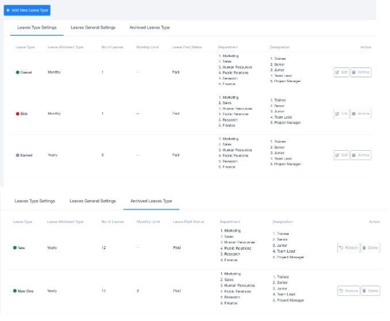
Task: Click the restore arrow icon in the Tets row
Action: (x=341, y=248)
